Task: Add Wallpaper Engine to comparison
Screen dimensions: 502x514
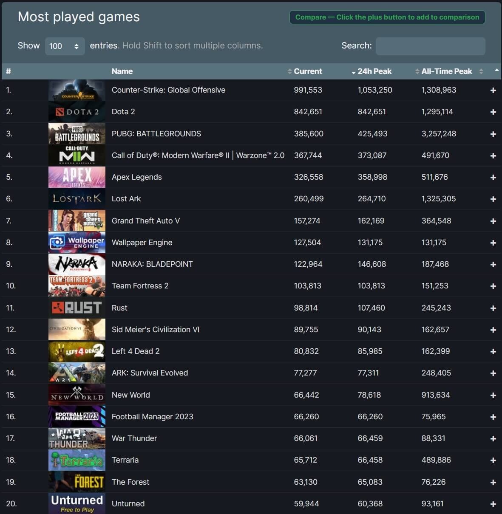Action: pyautogui.click(x=493, y=243)
